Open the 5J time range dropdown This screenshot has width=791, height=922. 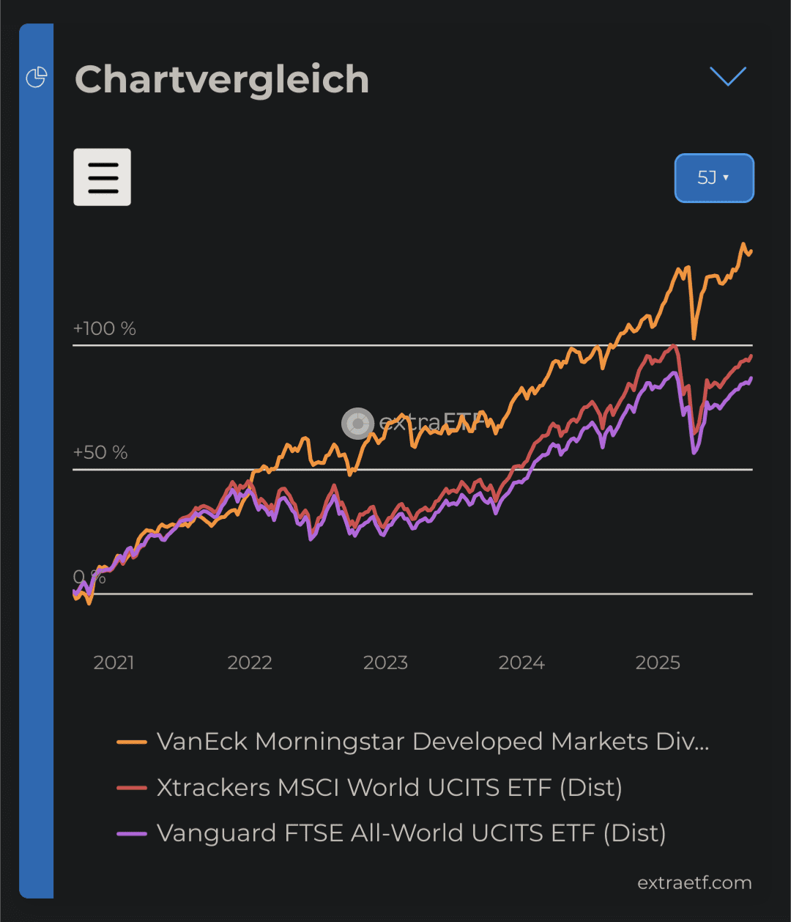tap(714, 178)
